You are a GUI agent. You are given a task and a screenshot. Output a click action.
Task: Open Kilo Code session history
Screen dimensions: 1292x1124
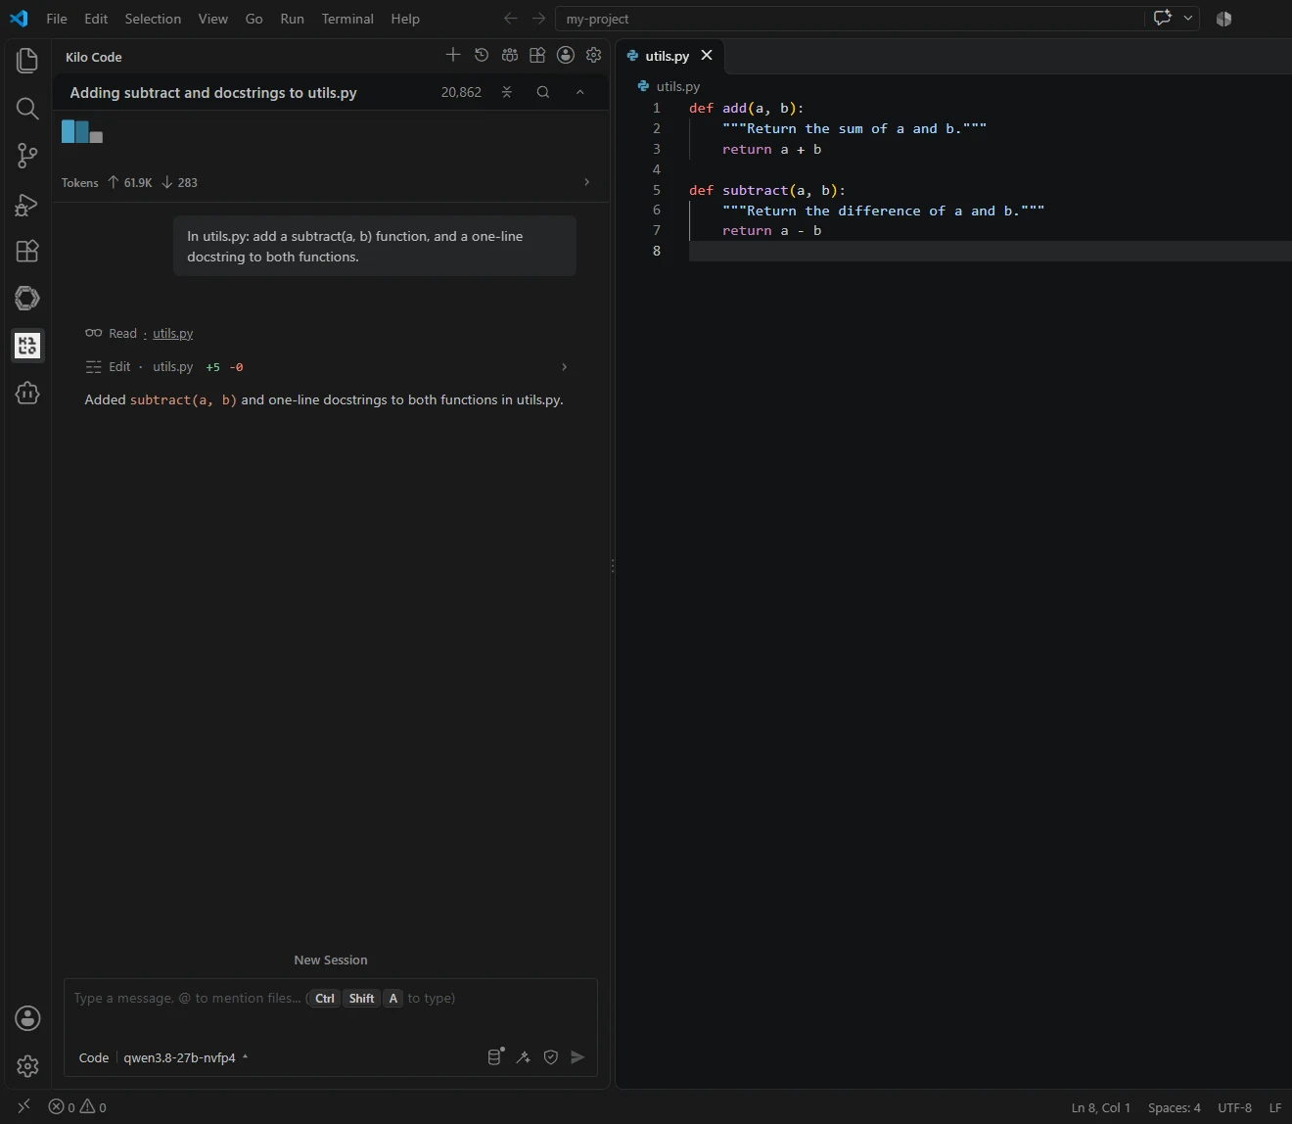[x=482, y=55]
